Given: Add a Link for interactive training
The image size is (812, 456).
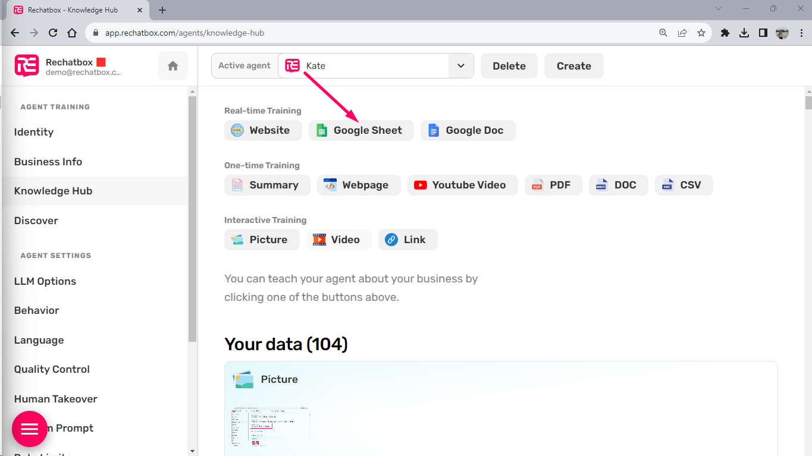Looking at the screenshot, I should tap(407, 240).
